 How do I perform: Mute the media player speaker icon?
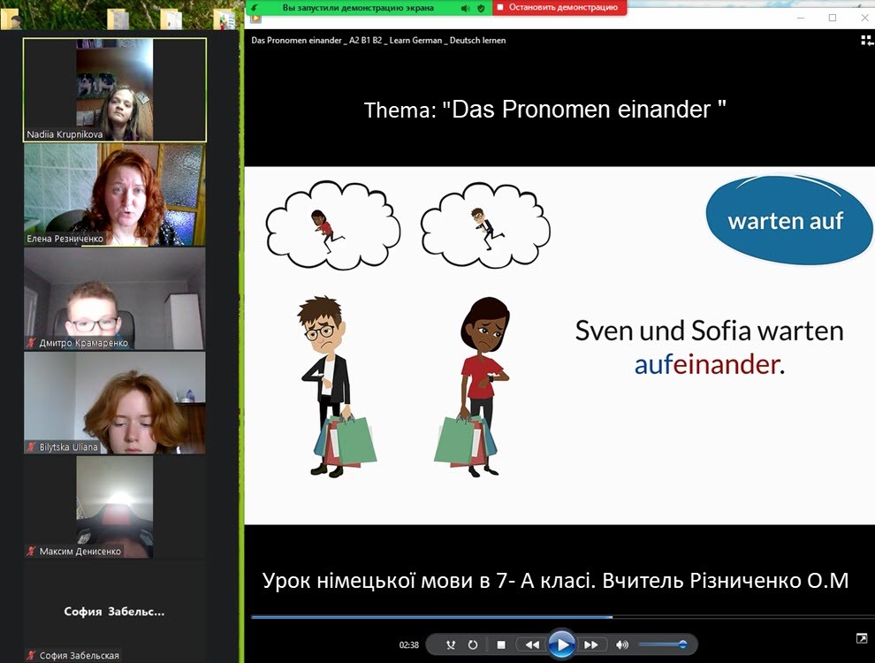622,645
